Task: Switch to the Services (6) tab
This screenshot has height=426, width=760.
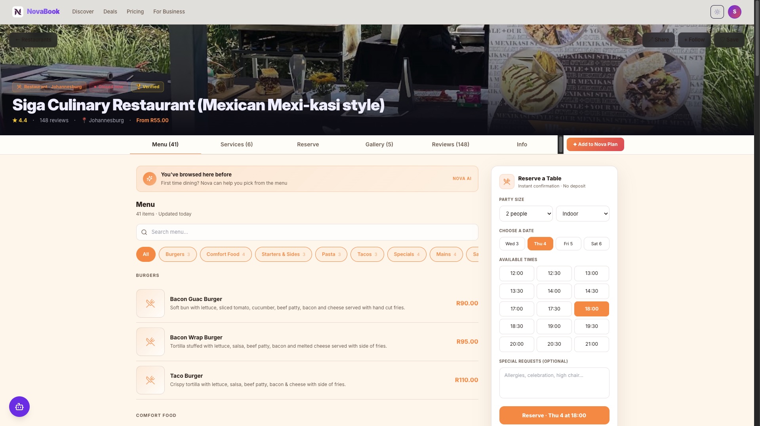Action: click(237, 144)
